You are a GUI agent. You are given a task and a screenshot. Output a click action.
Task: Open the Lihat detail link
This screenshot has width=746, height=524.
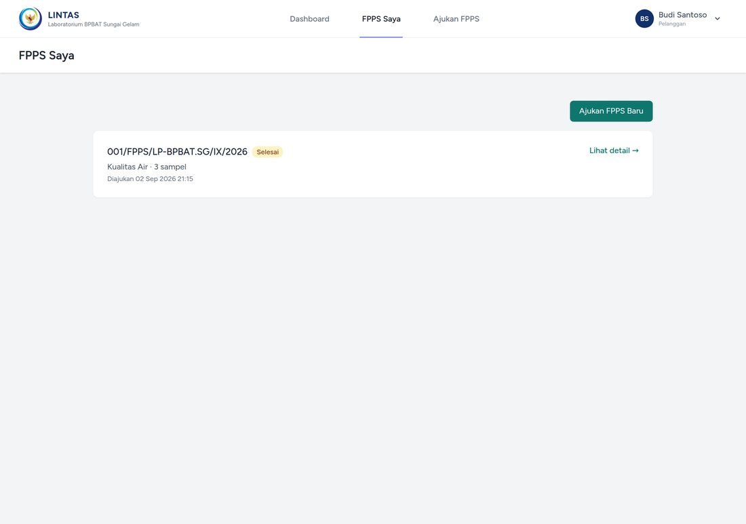(x=614, y=150)
